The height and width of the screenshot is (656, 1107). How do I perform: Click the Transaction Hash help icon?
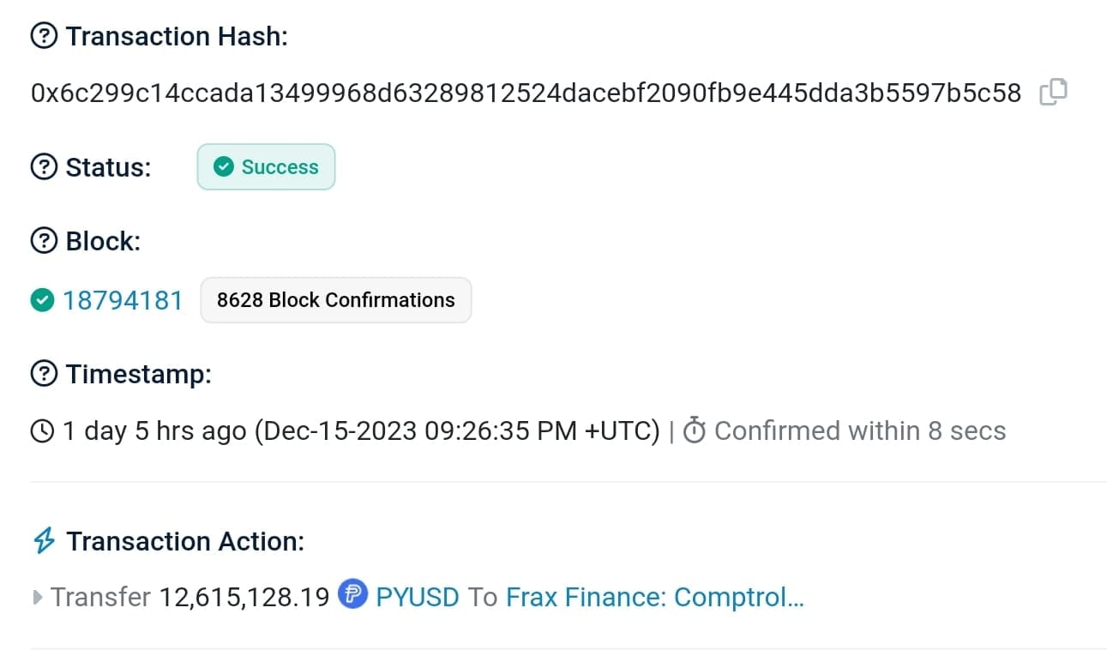click(x=44, y=36)
